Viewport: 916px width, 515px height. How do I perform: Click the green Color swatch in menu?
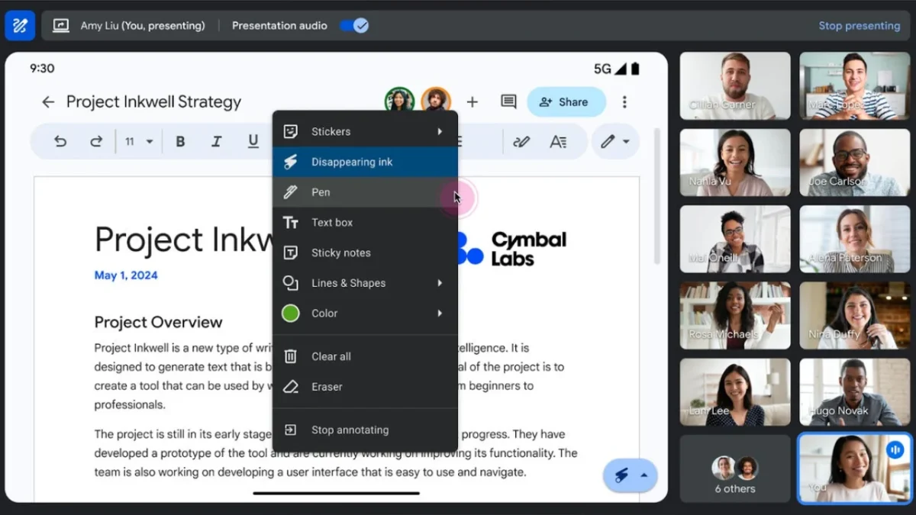coord(290,313)
